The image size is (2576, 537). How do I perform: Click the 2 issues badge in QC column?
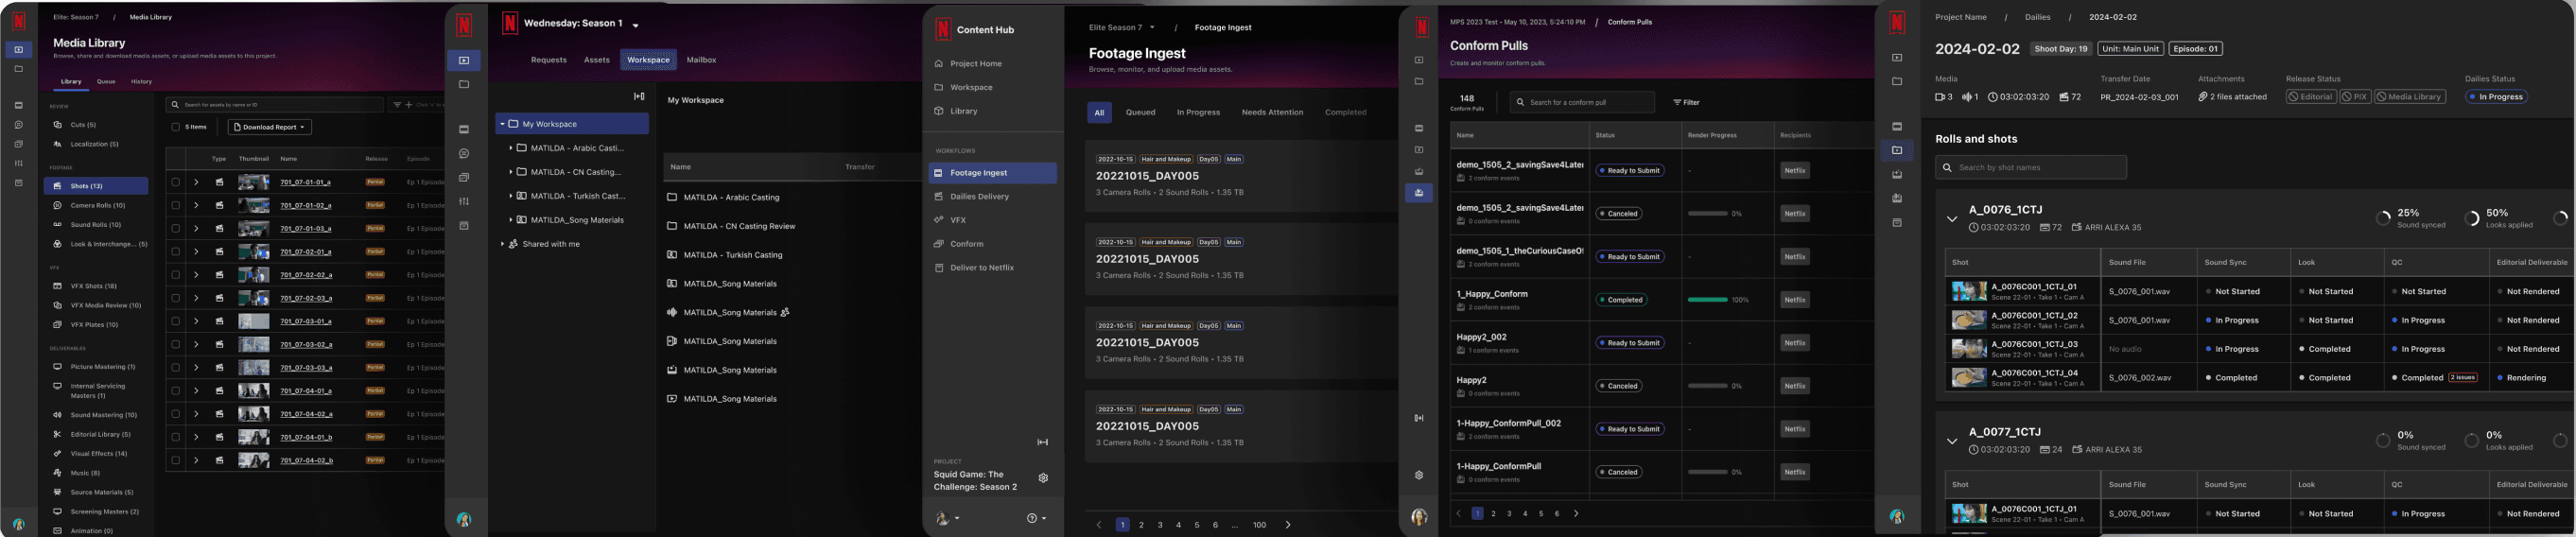2463,377
